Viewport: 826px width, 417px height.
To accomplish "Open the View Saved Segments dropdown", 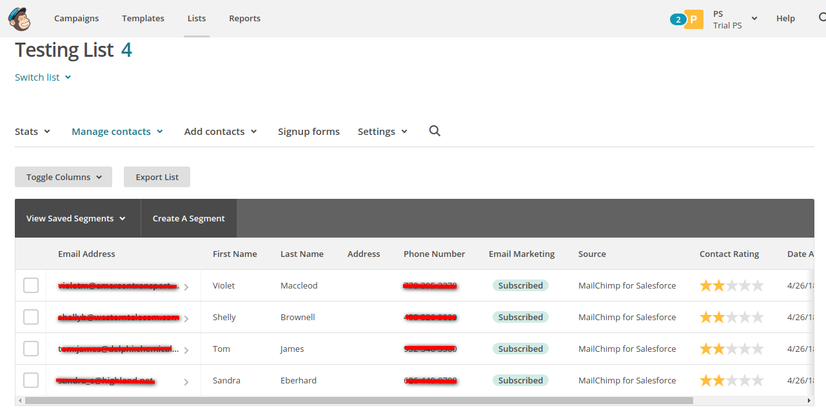I will (x=75, y=218).
